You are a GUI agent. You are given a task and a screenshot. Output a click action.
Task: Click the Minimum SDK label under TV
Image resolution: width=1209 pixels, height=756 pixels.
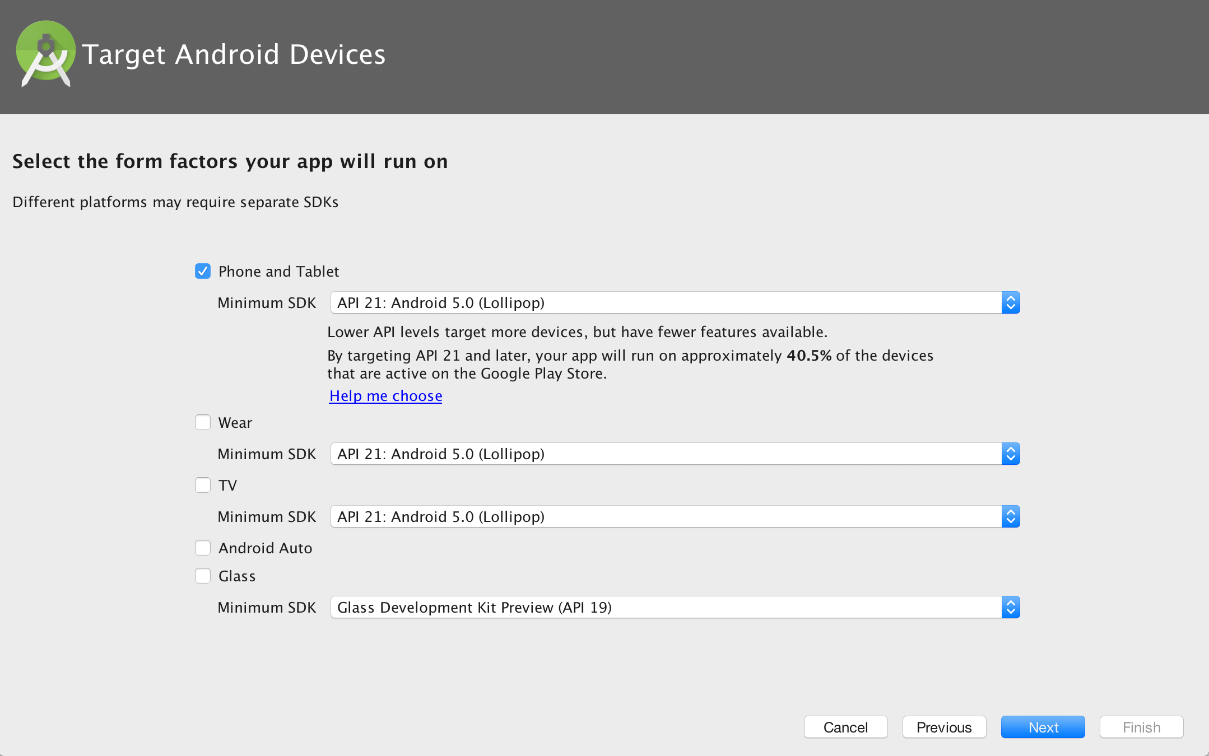click(267, 517)
